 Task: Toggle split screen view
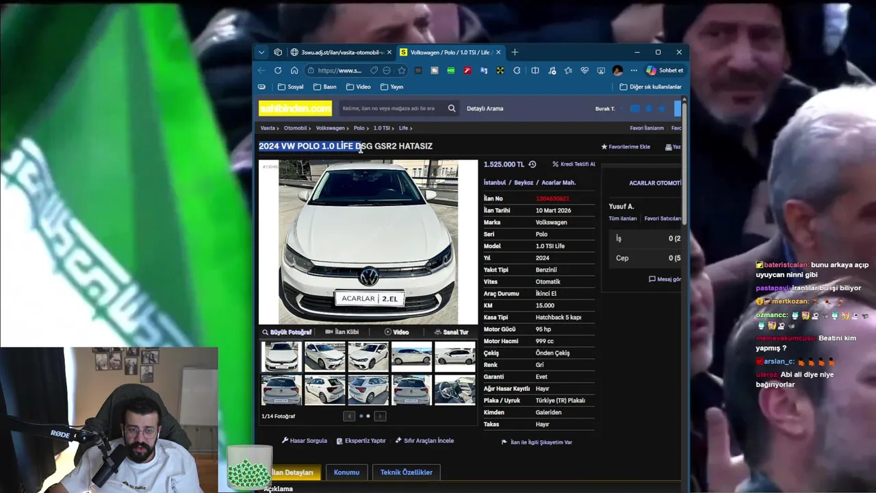(535, 71)
